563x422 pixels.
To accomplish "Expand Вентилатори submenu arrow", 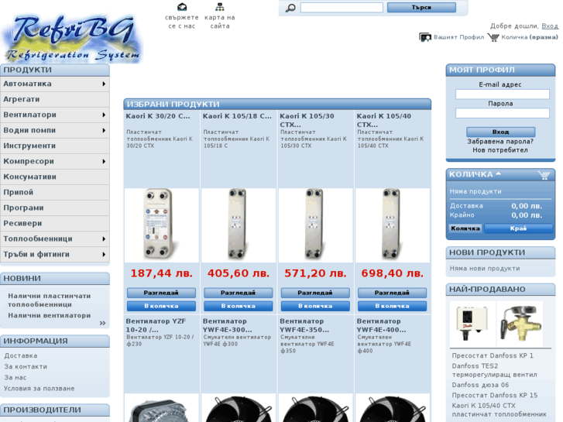I will coord(104,115).
